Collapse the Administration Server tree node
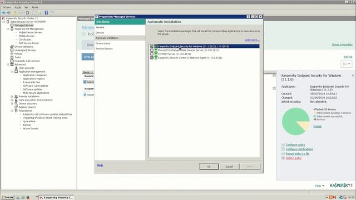This screenshot has width=356, height=200. click(x=4, y=22)
